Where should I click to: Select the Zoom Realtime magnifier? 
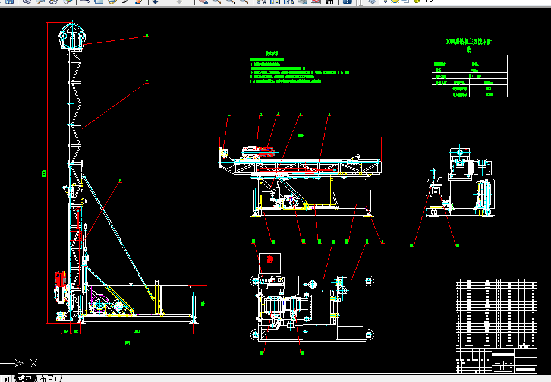pos(217,1)
